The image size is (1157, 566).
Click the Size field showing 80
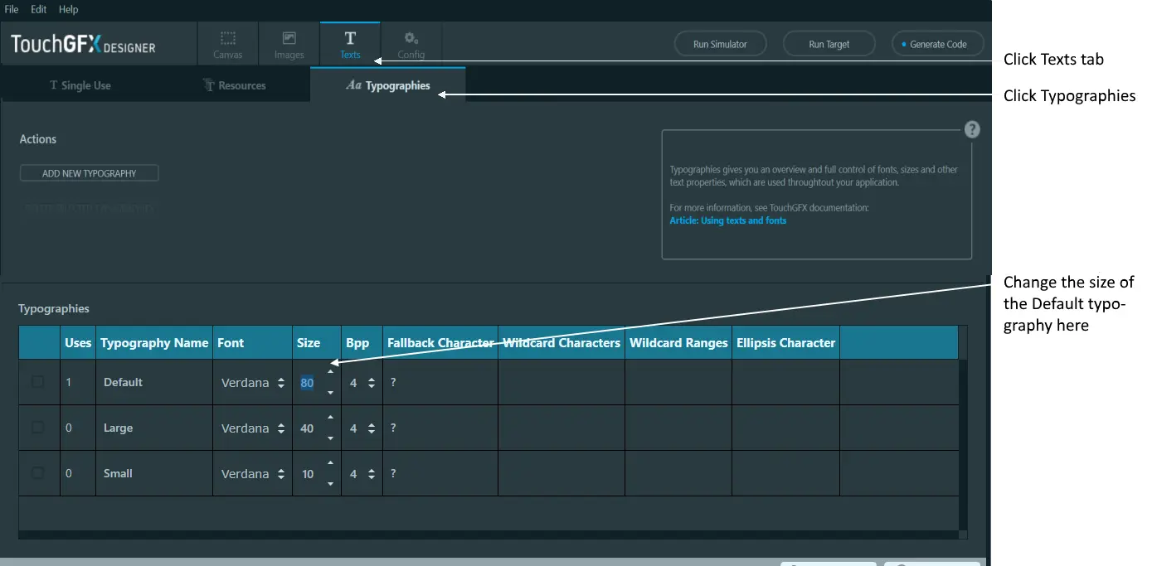coord(308,383)
